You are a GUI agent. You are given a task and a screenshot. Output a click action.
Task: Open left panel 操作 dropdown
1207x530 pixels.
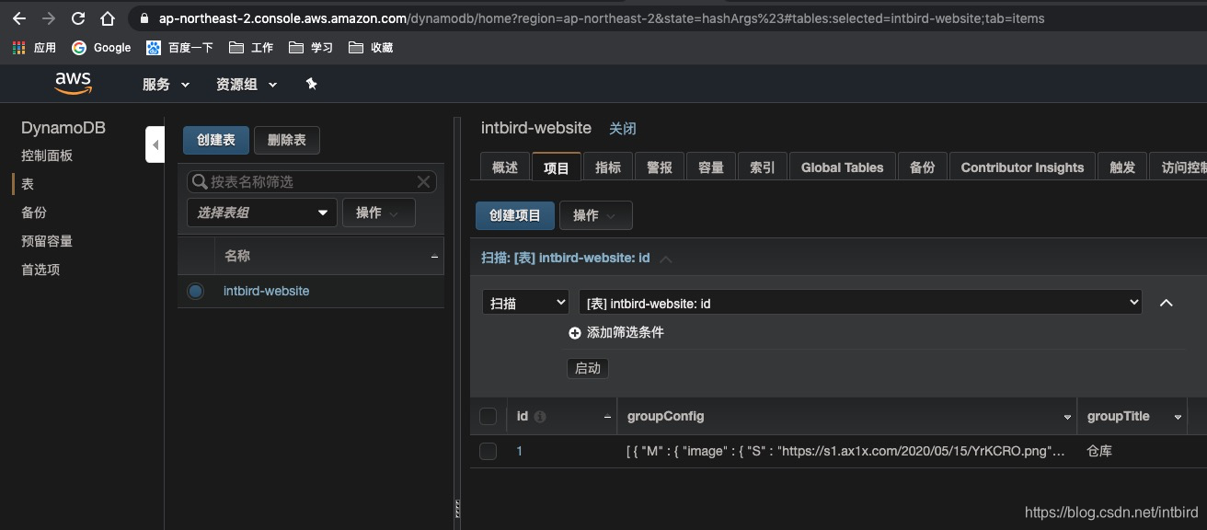coord(379,213)
